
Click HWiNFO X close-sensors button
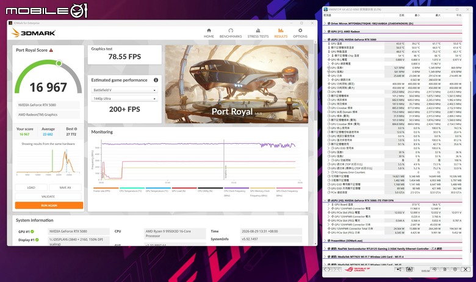466,269
